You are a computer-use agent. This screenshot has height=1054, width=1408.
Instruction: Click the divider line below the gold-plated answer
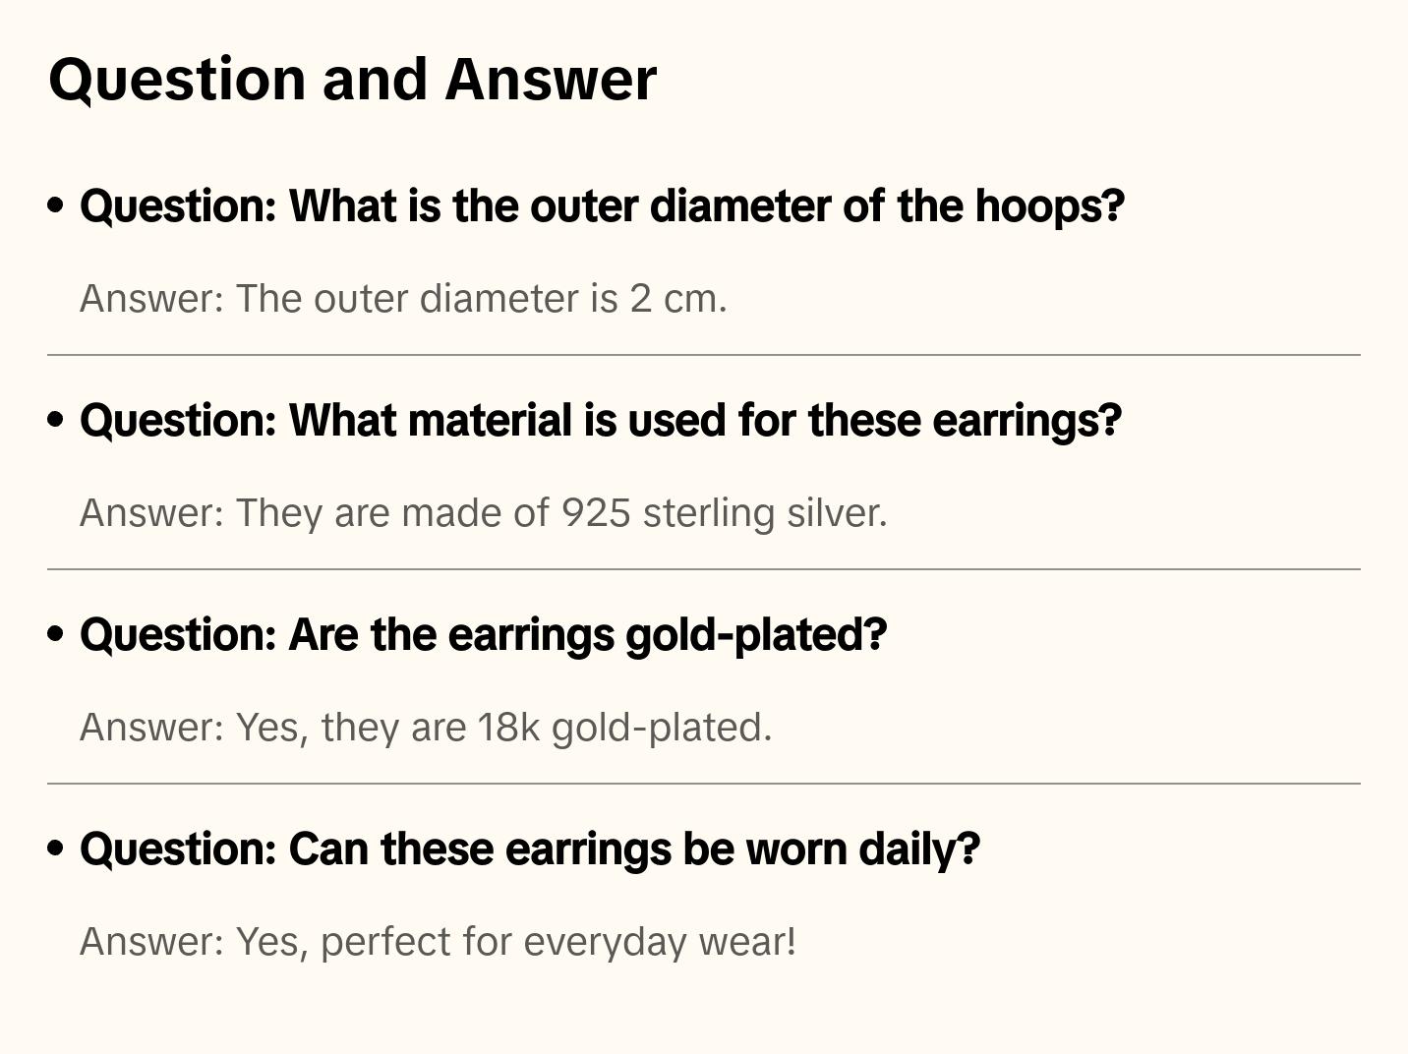(704, 784)
